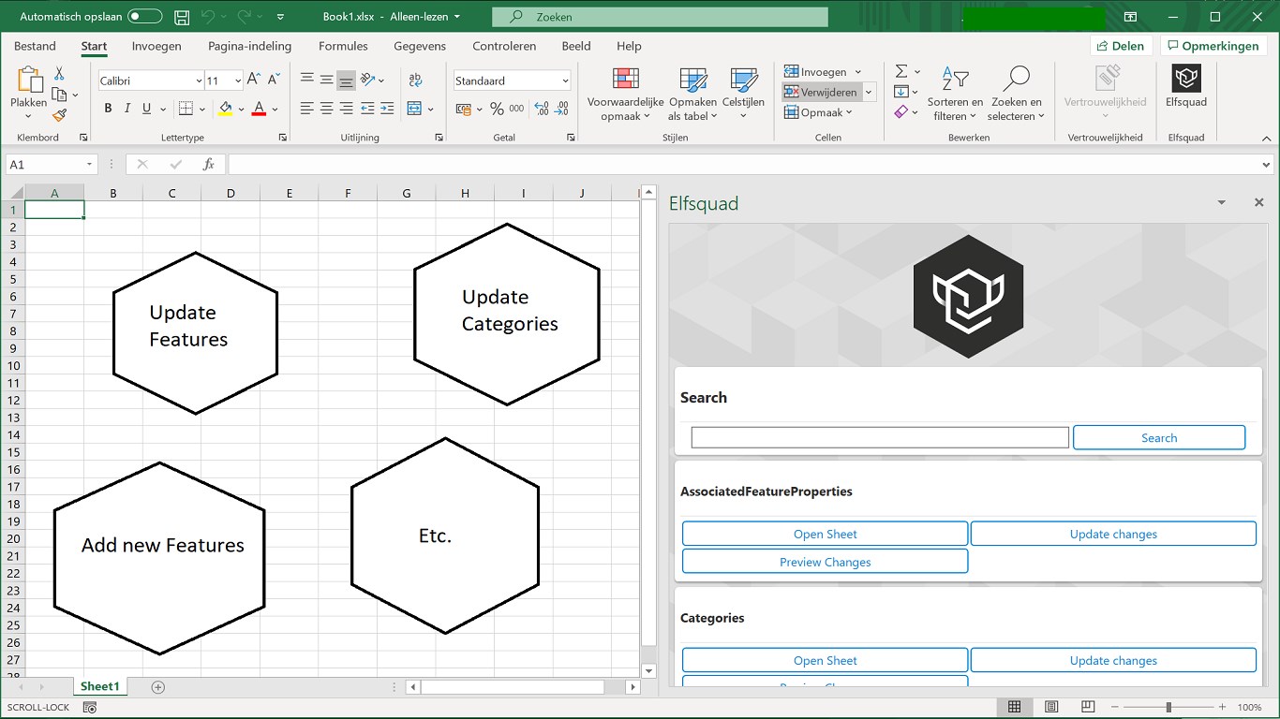Open the Bestand tab

tap(35, 46)
